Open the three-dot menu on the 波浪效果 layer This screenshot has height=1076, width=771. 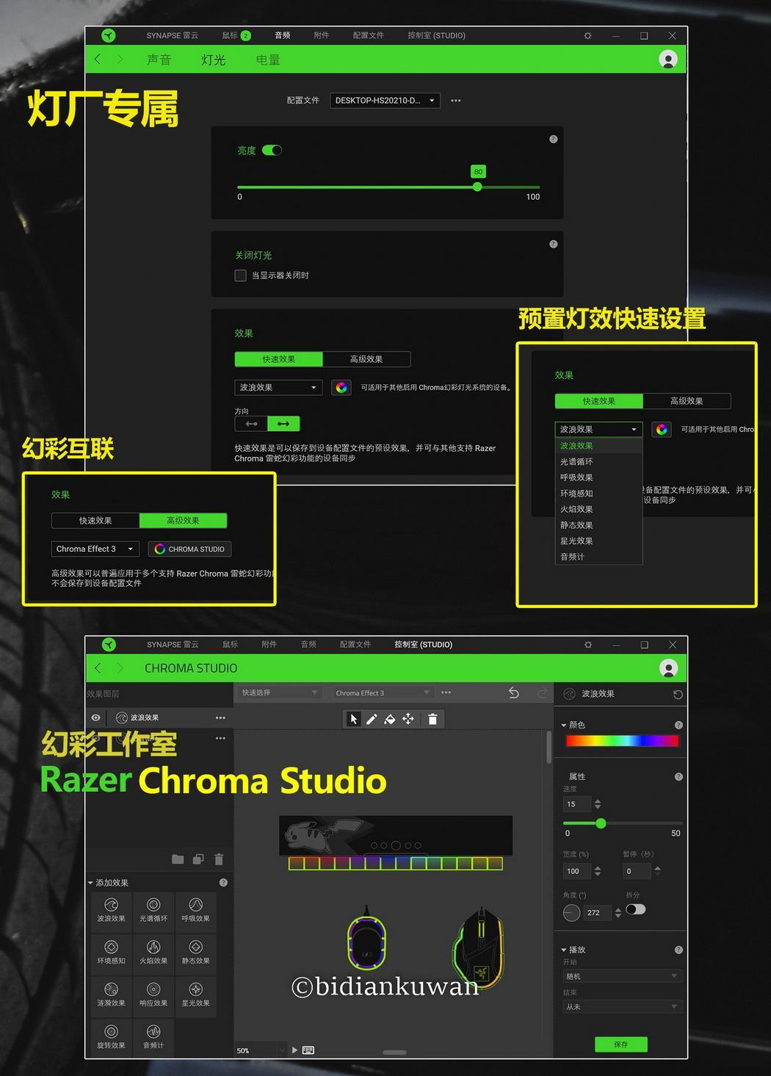point(220,718)
